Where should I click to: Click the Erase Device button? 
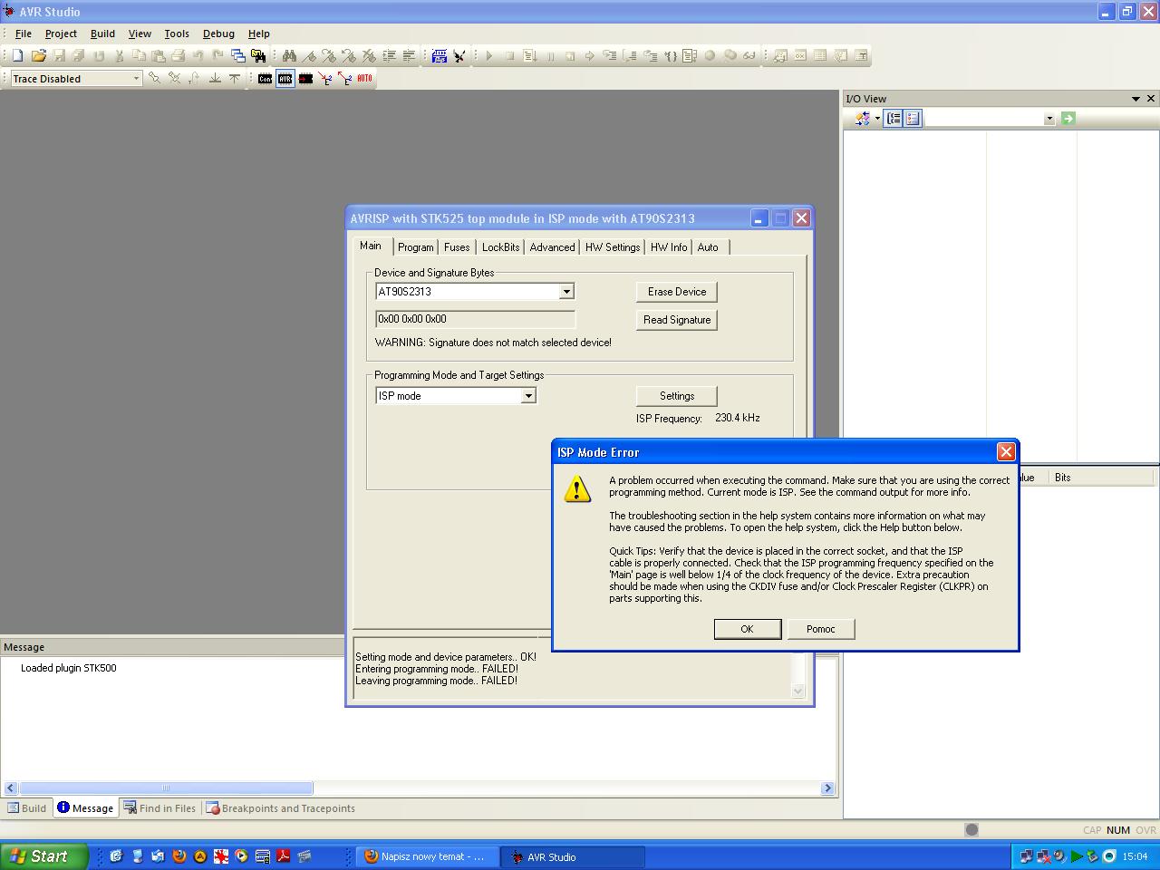tap(677, 292)
